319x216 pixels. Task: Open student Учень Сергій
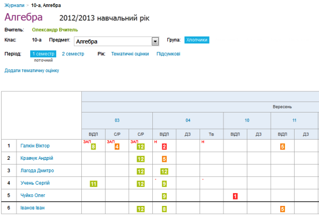[35, 183]
